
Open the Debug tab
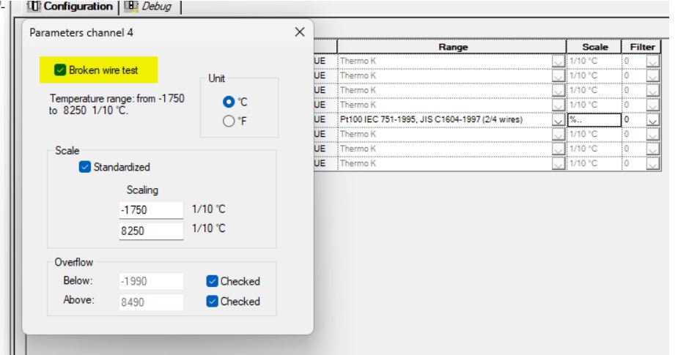tap(149, 7)
